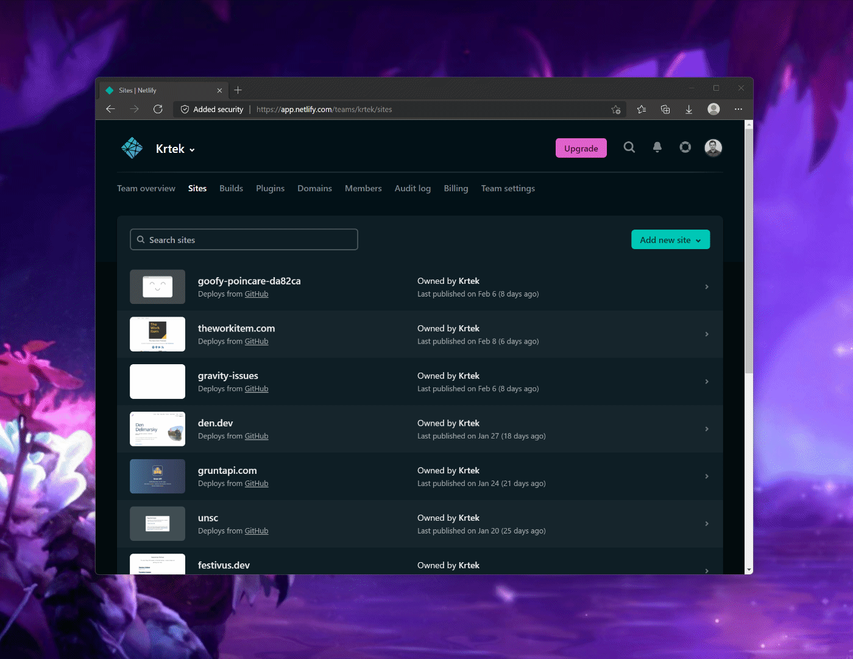Screen dimensions: 853x659
Task: Switch to the Builds tab
Action: (232, 189)
